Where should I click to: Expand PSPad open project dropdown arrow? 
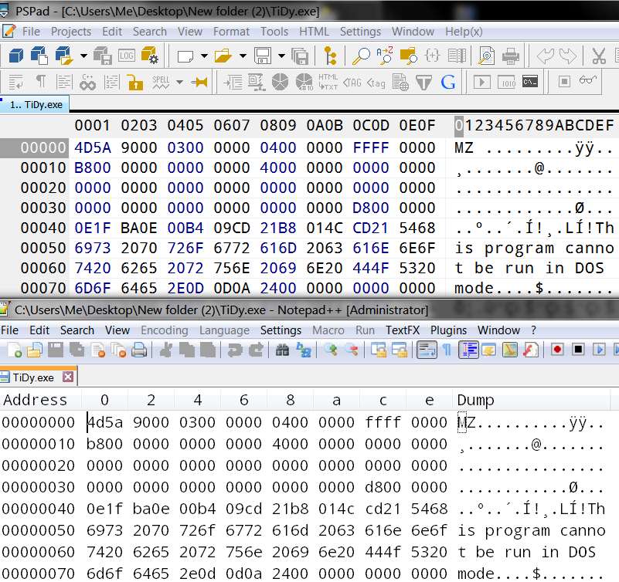pyautogui.click(x=83, y=56)
